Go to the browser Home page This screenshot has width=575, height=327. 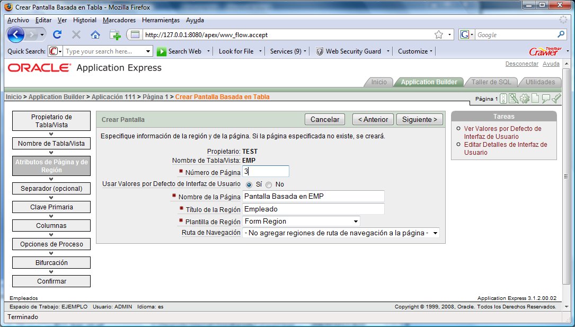click(x=95, y=35)
